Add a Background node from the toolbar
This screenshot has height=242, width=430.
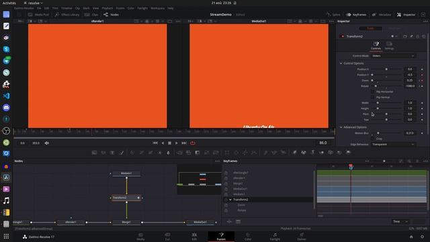pos(94,153)
